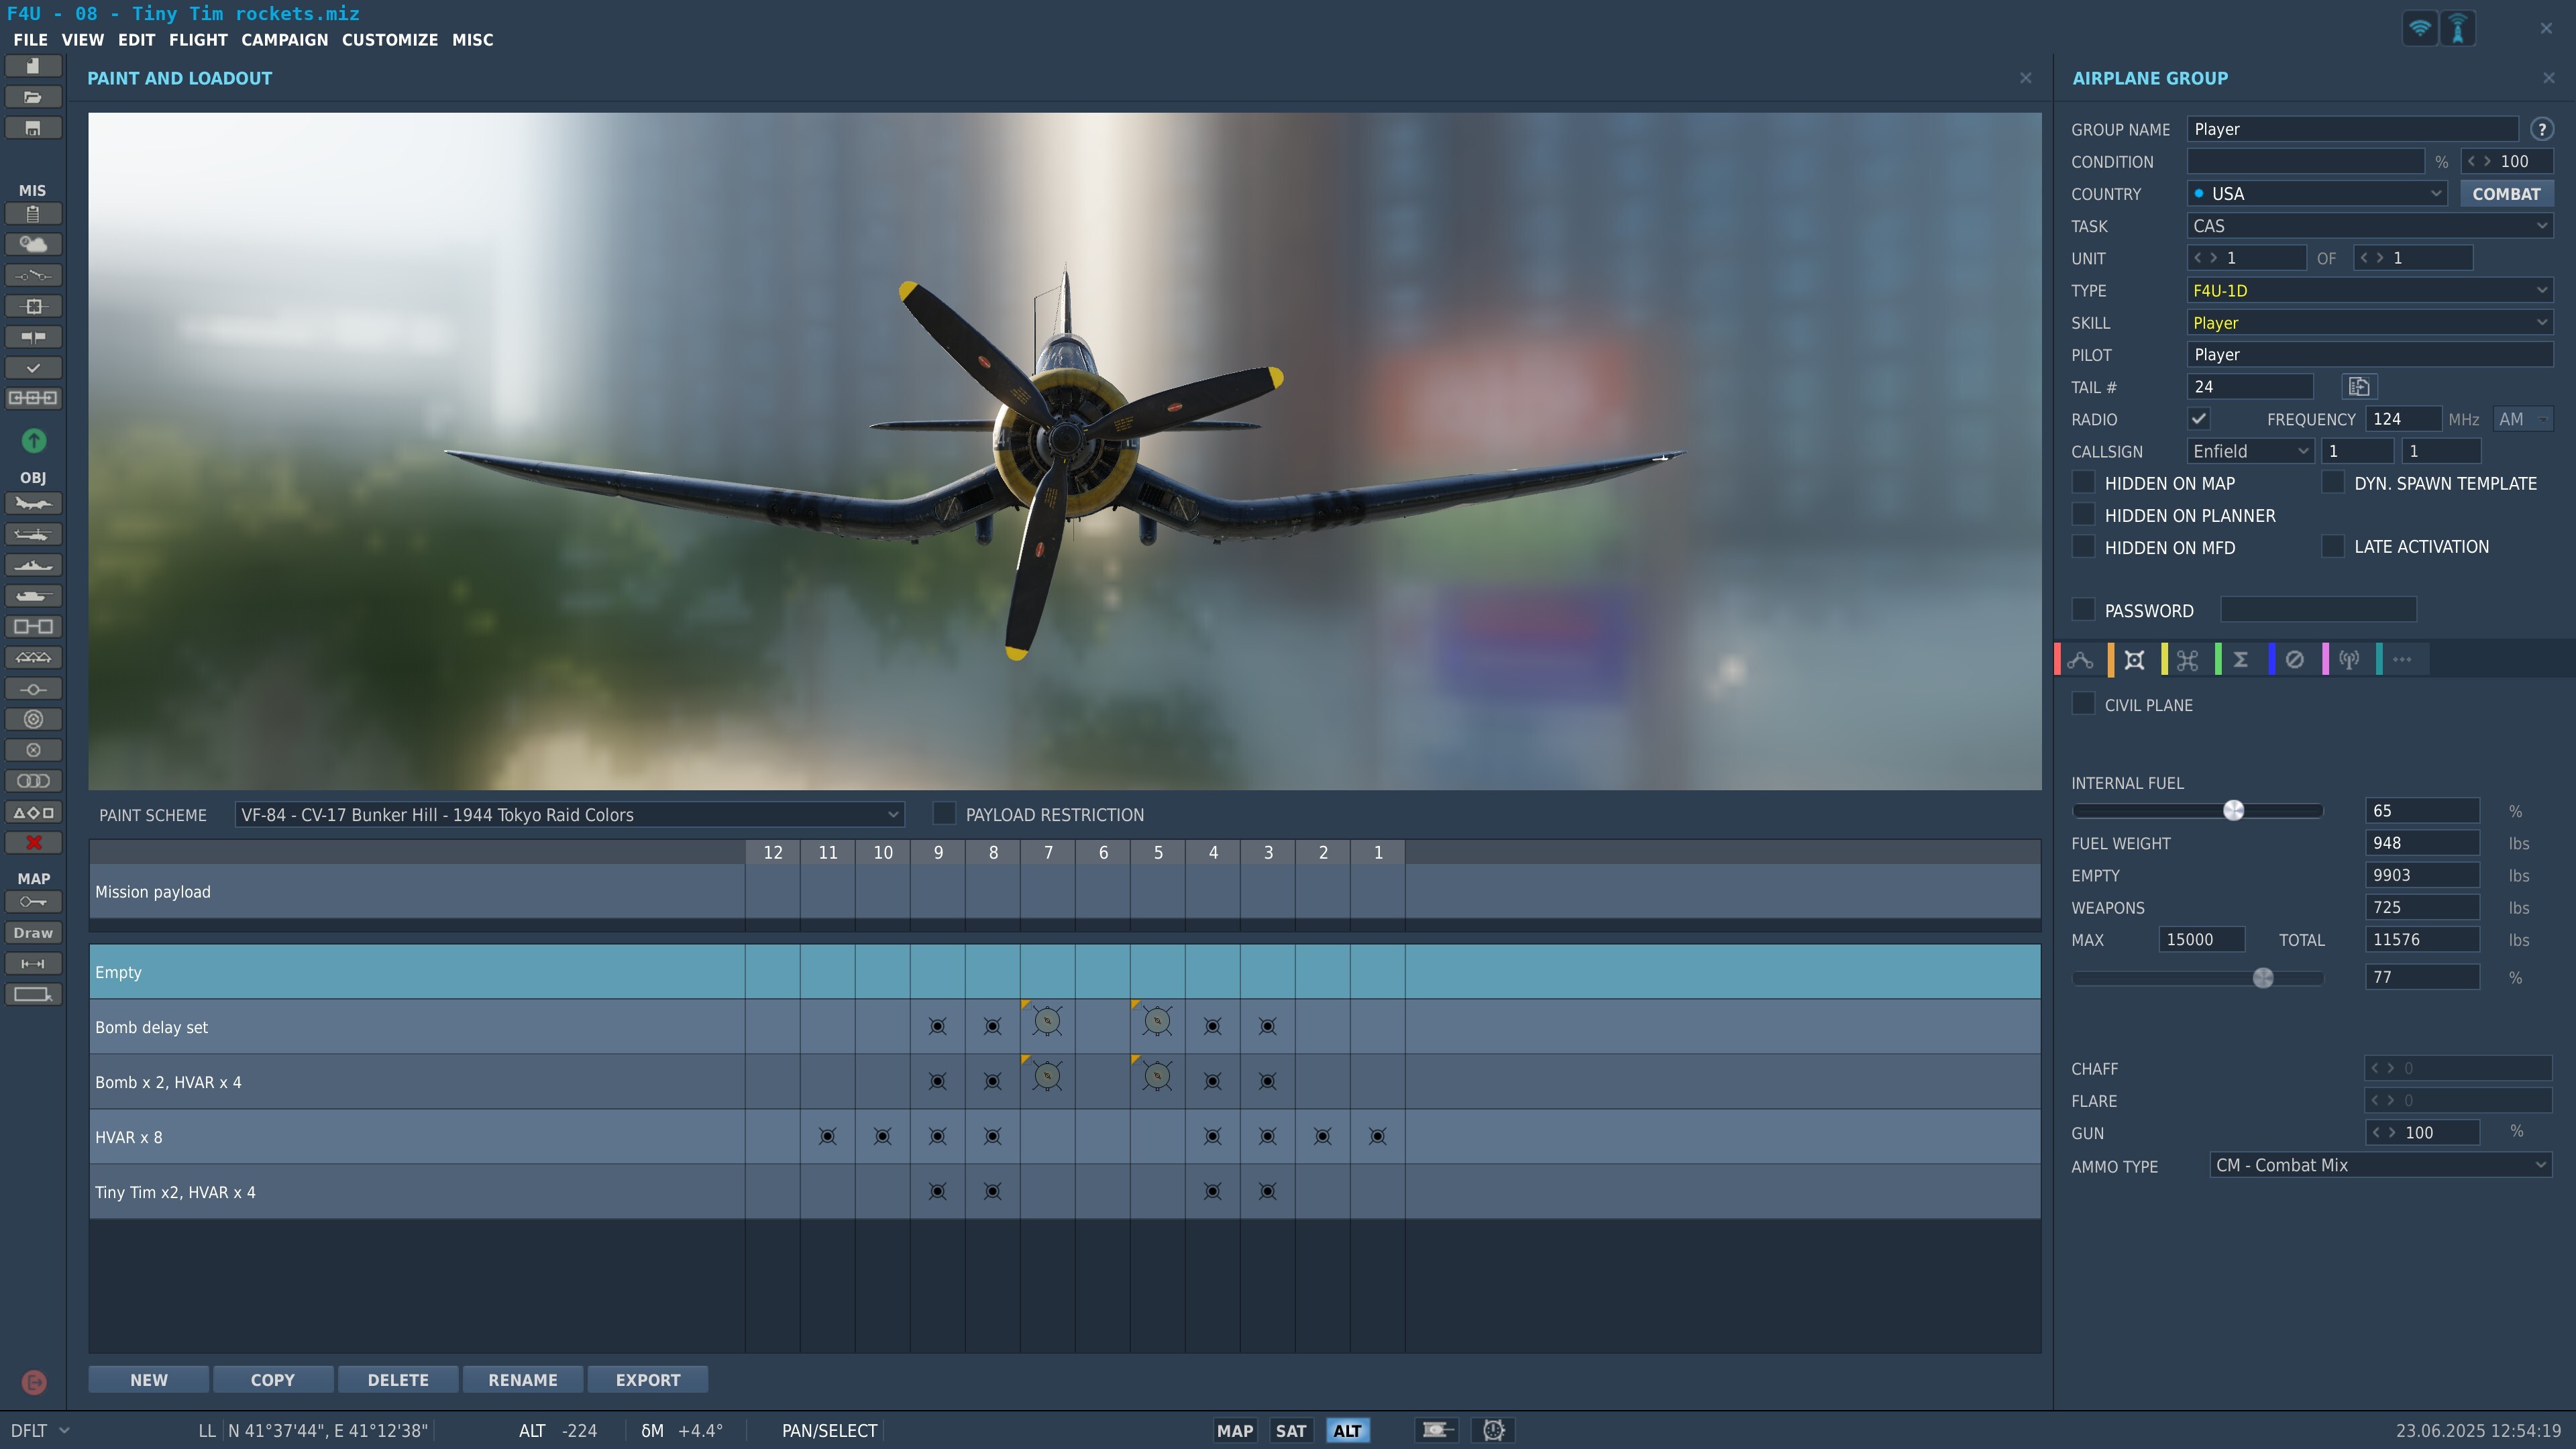Open the FLIGHT menu
The width and height of the screenshot is (2576, 1449).
tap(198, 40)
